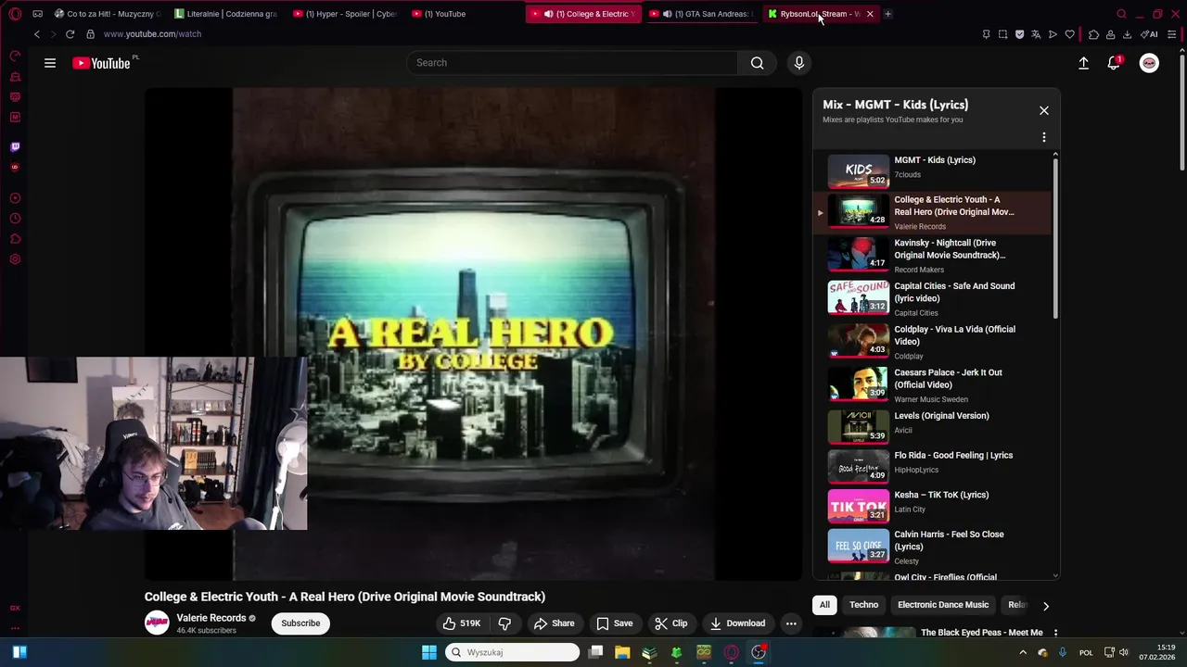This screenshot has height=667, width=1187.
Task: Open the YouTube create/upload icon
Action: click(1083, 63)
